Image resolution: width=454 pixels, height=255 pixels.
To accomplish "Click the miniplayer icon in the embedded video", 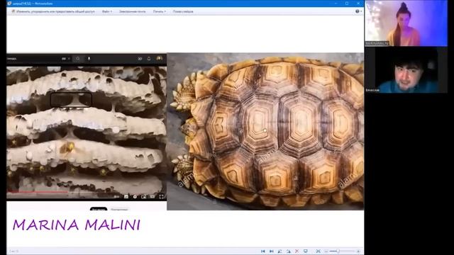I will [144, 197].
